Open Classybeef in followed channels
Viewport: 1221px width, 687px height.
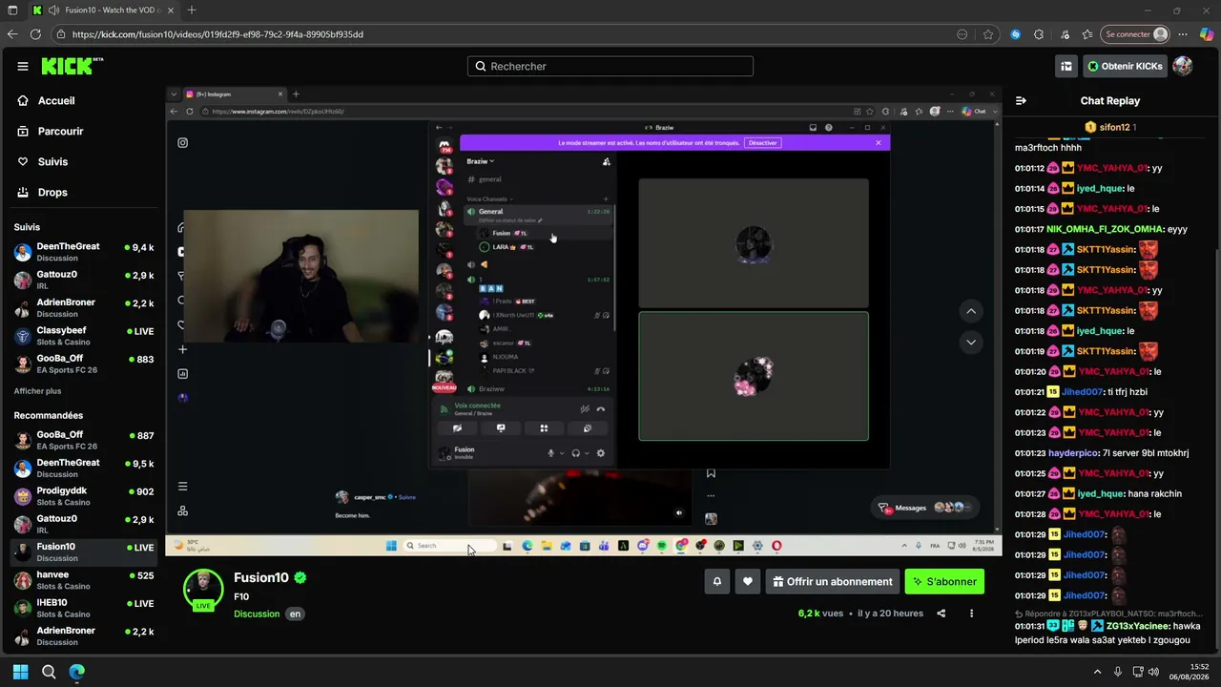click(84, 336)
